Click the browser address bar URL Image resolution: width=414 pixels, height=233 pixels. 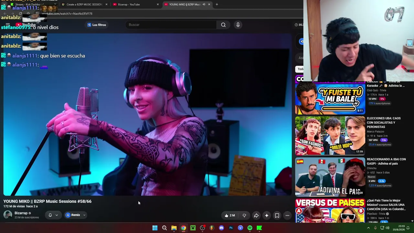67,14
